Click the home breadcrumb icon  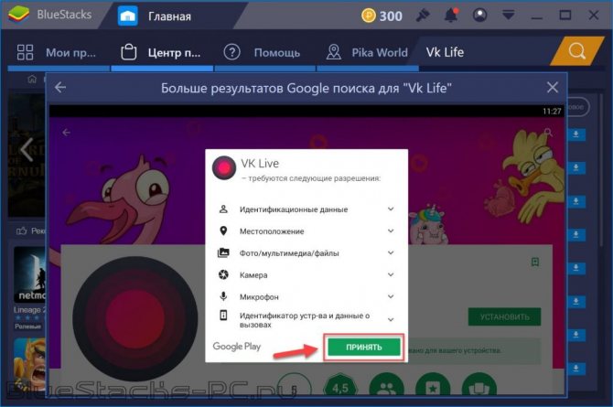click(32, 80)
